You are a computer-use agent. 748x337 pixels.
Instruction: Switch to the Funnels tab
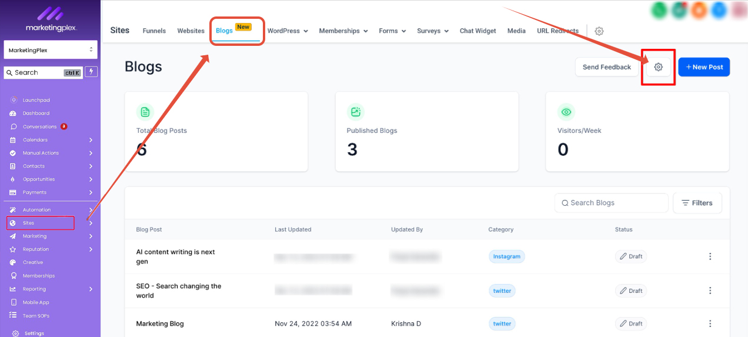(154, 31)
